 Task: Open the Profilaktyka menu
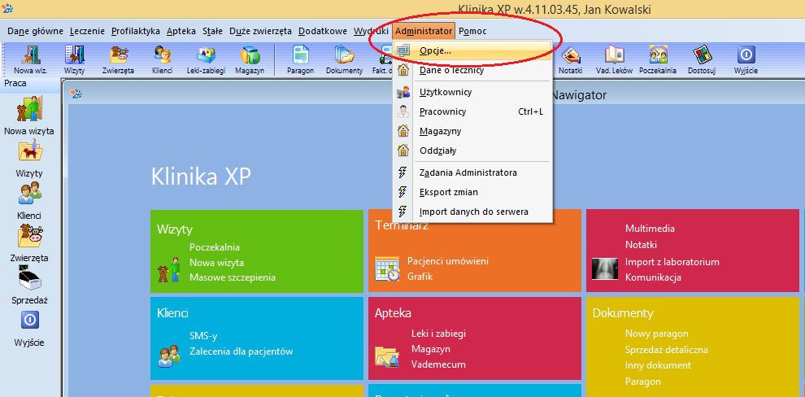coord(136,32)
